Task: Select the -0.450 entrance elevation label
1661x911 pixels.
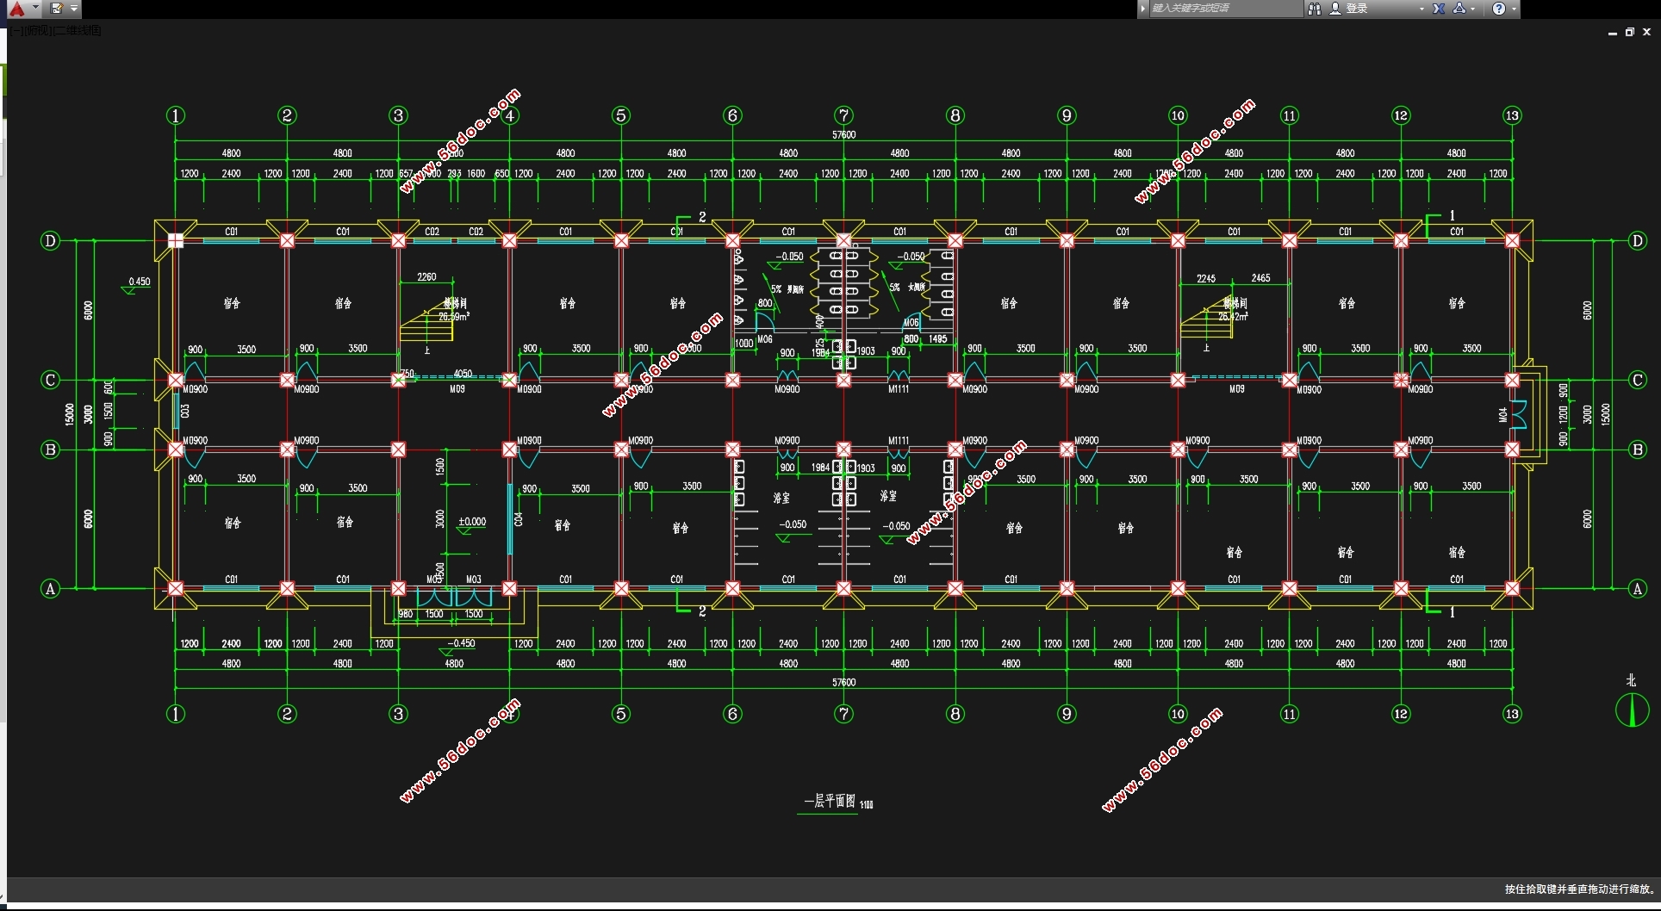Action: pos(461,643)
